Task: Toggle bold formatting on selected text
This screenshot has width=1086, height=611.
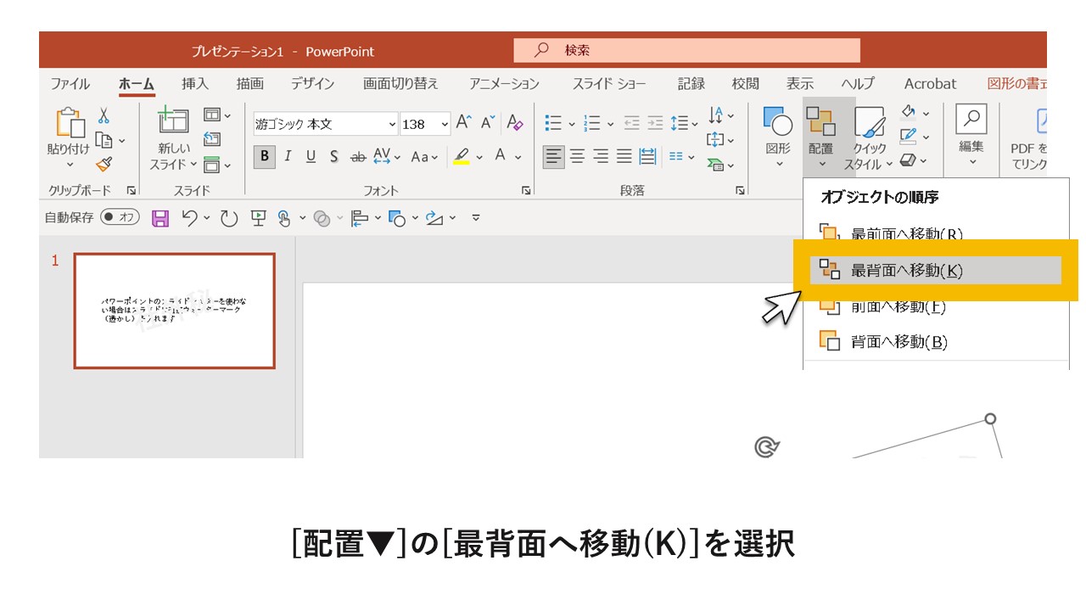Action: pyautogui.click(x=265, y=158)
